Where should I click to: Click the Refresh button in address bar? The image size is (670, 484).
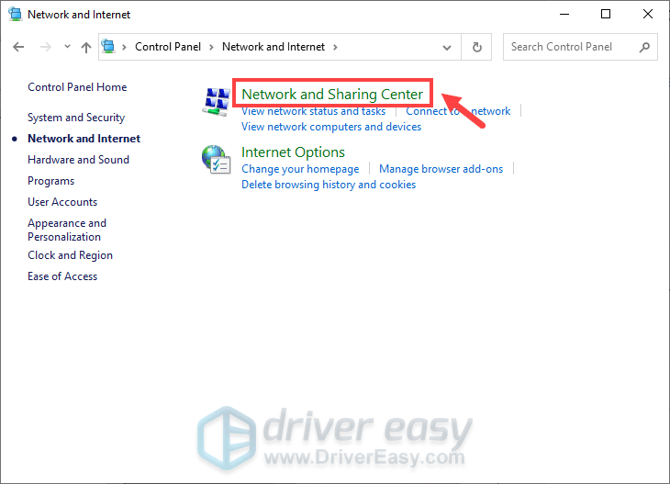click(476, 47)
